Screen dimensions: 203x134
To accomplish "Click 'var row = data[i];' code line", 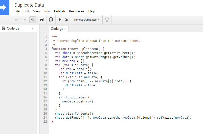I will coord(75,69).
